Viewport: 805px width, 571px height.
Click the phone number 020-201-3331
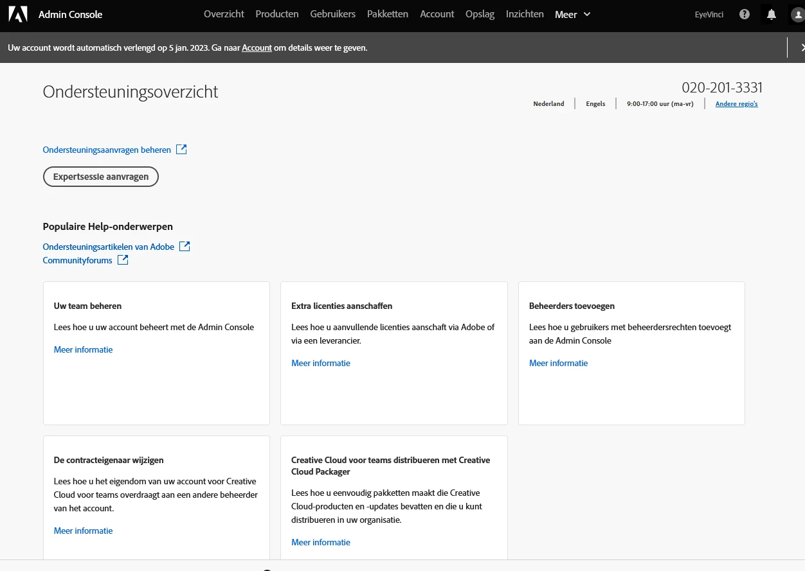pos(722,88)
